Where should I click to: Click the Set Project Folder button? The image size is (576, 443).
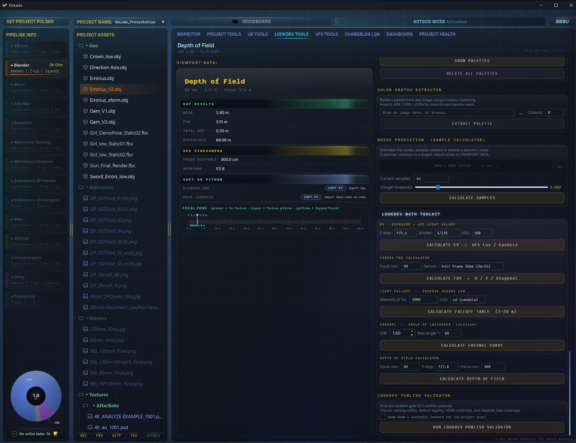tap(36, 21)
